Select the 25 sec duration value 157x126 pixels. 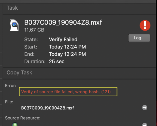point(57,61)
